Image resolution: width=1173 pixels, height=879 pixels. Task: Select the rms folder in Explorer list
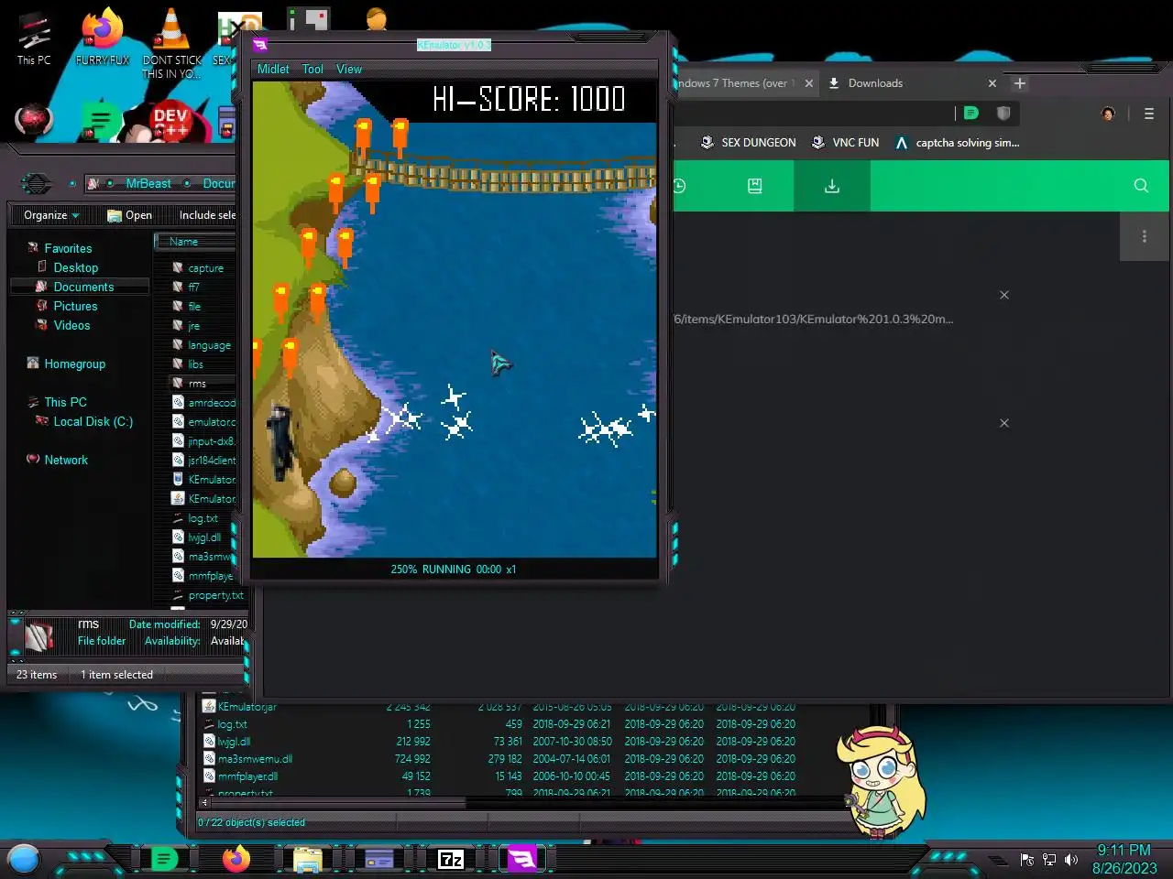point(197,384)
